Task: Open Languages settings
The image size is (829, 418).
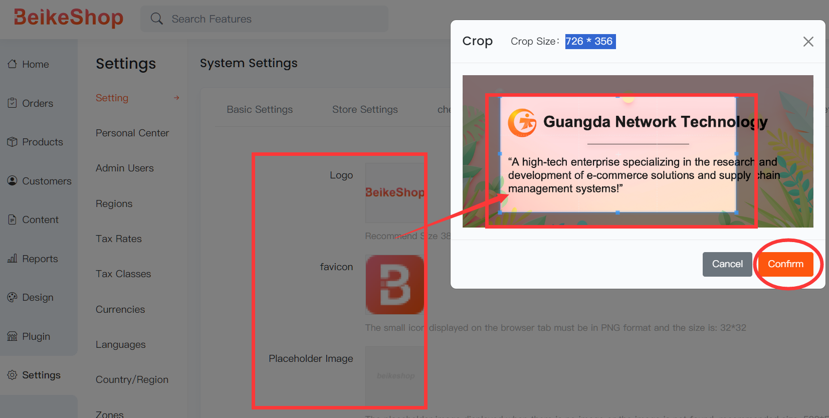Action: (x=121, y=344)
